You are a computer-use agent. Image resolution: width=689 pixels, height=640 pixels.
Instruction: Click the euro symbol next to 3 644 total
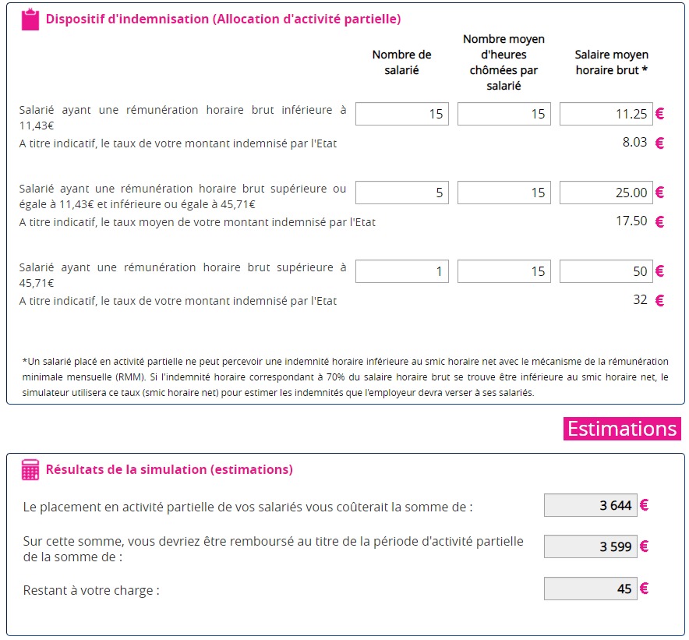coord(645,505)
